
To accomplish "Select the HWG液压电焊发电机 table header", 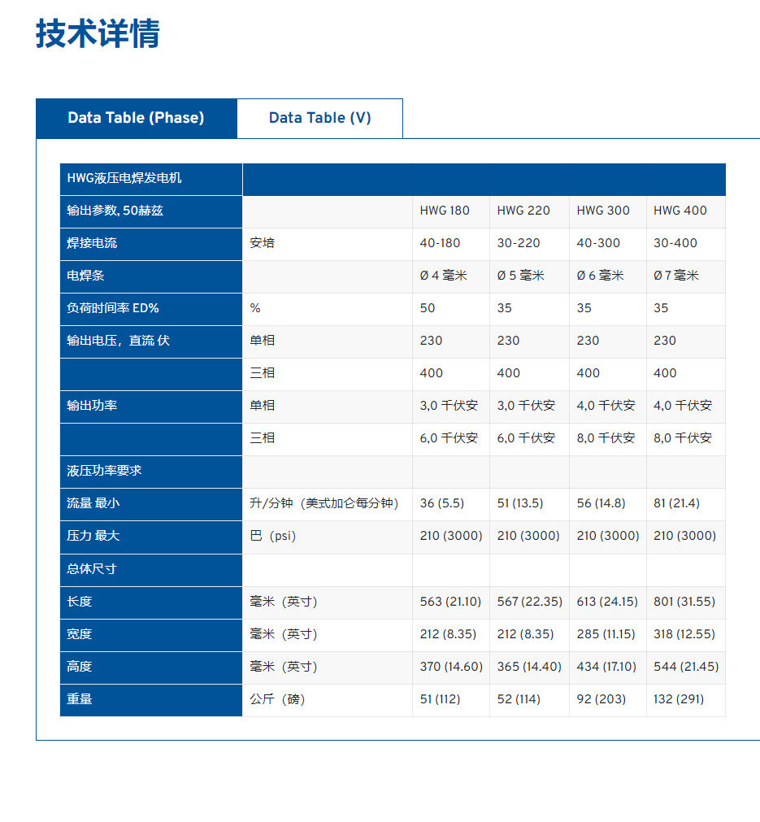I will pos(124,178).
